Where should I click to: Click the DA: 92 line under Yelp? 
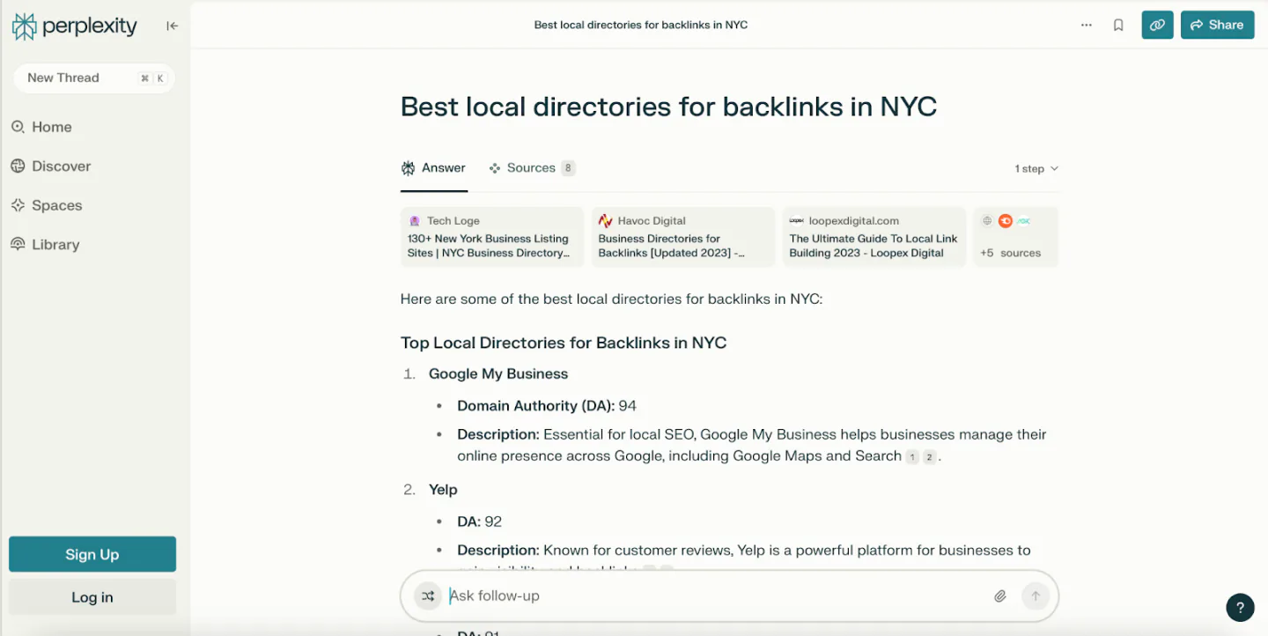tap(479, 521)
